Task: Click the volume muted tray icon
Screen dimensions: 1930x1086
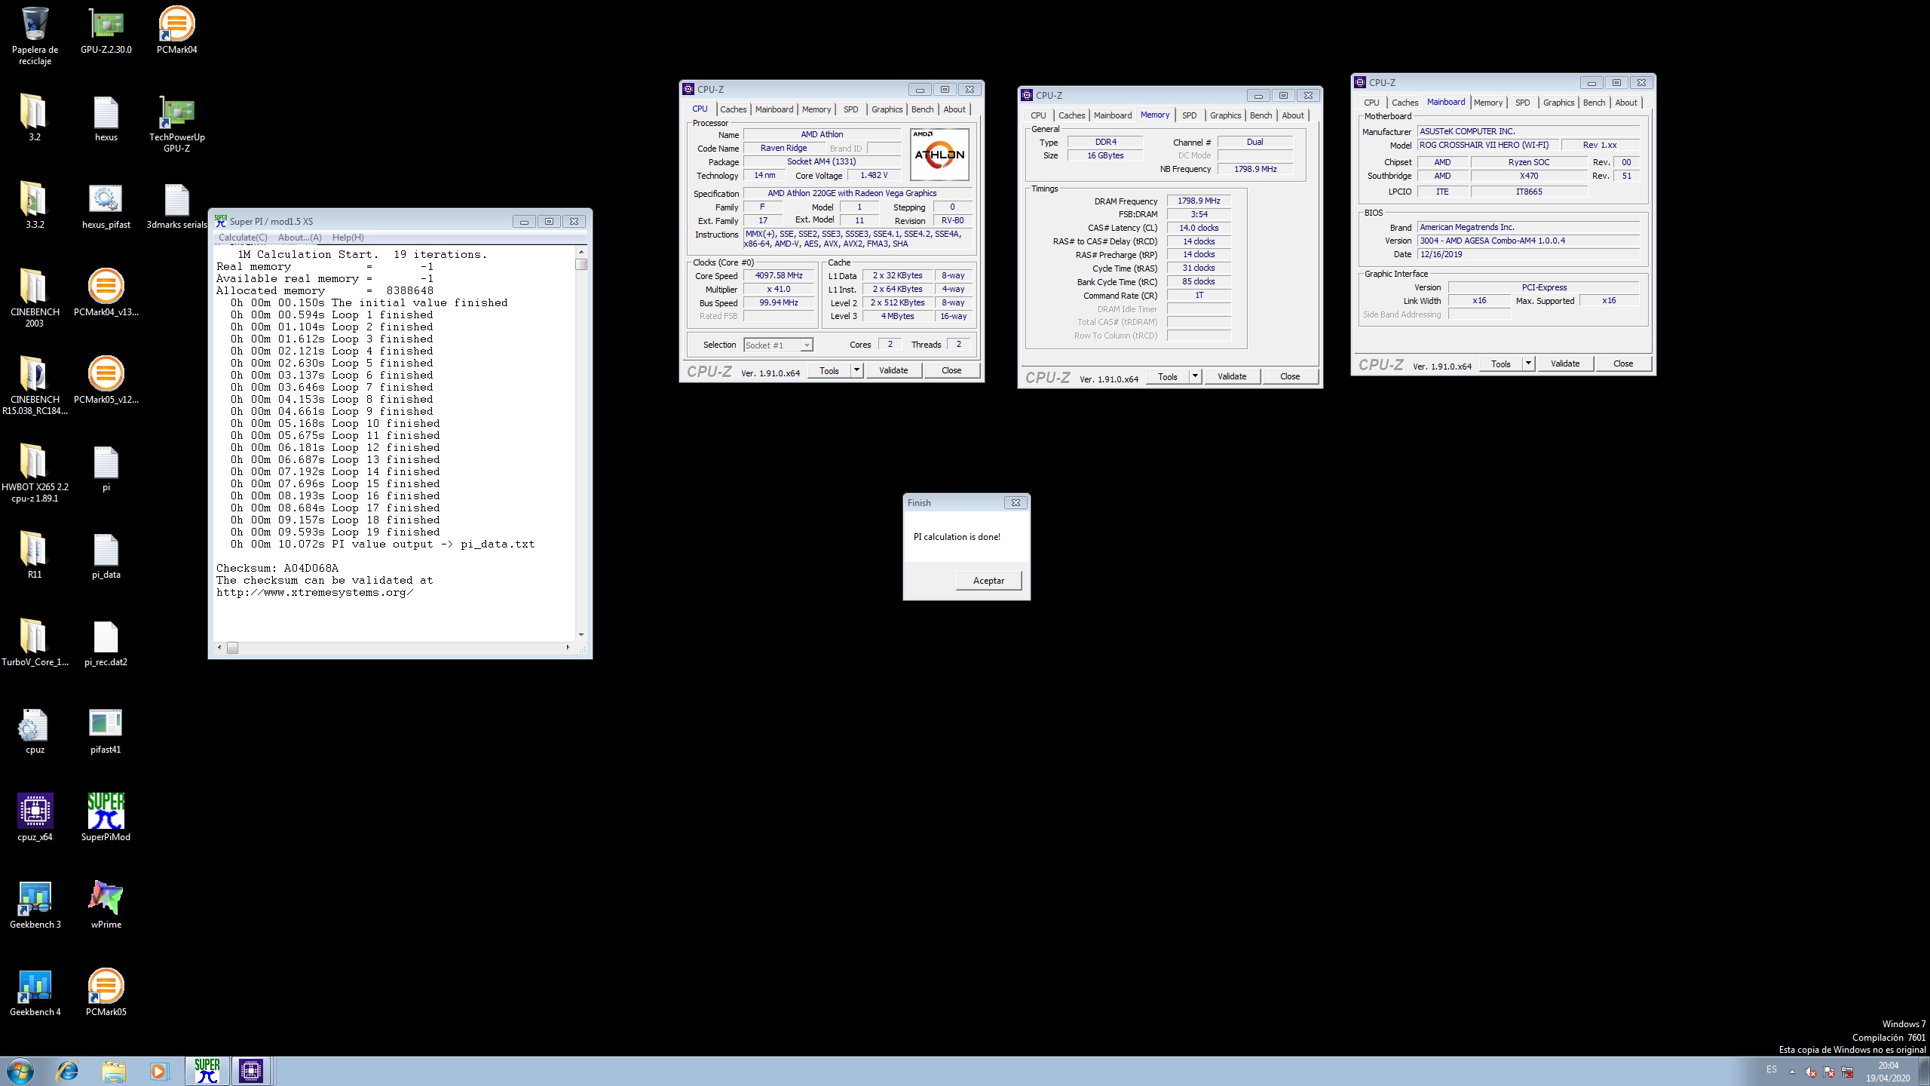Action: 1811,1072
